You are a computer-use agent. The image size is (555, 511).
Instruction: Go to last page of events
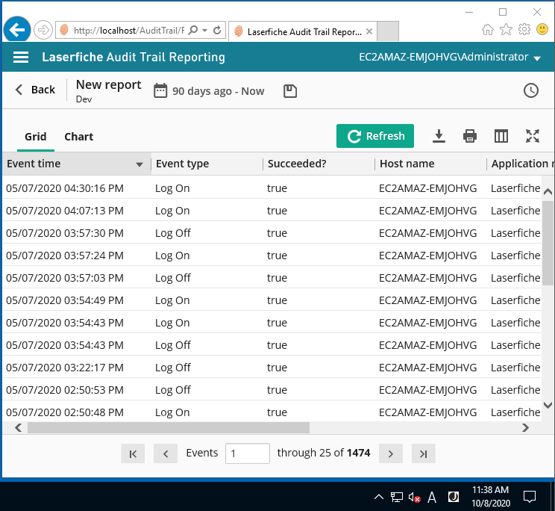tap(423, 453)
